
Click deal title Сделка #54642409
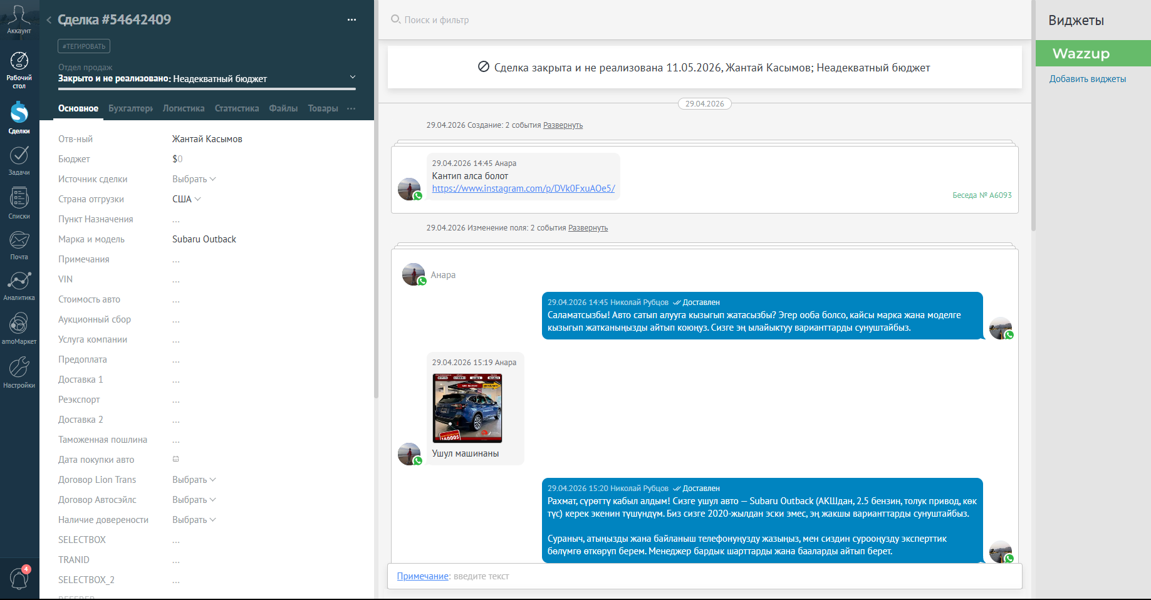(115, 19)
